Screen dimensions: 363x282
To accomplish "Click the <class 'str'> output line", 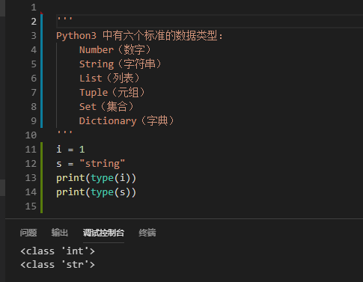I will point(58,265).
